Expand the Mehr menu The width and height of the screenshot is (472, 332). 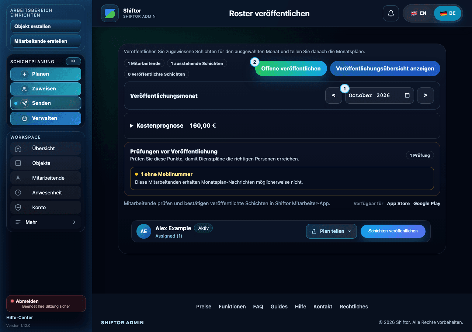46,222
